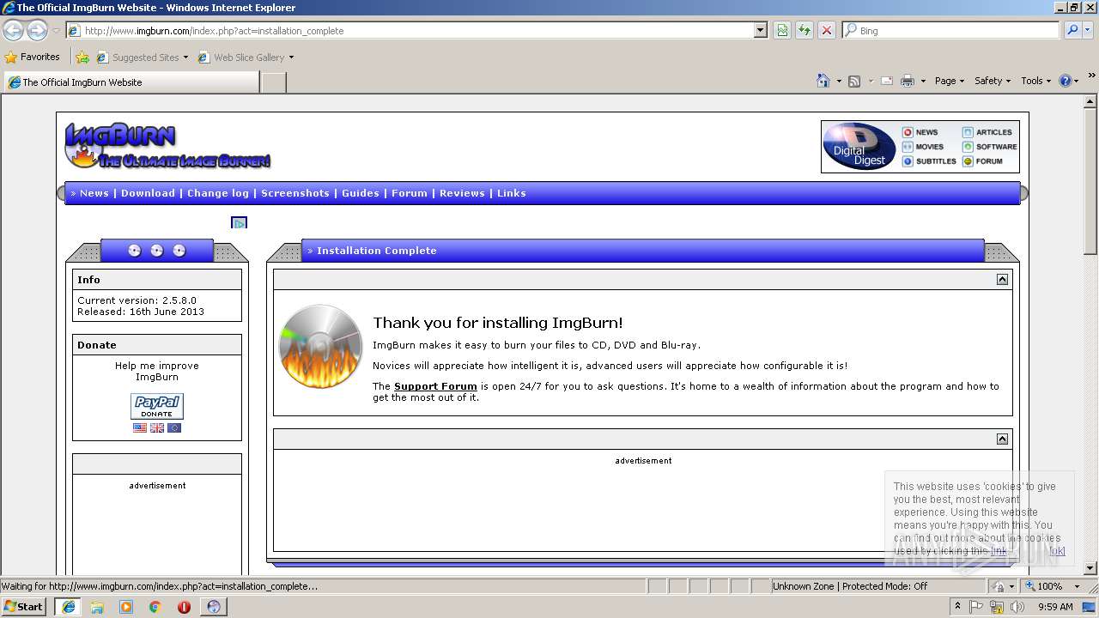Screen dimensions: 1099x618
Task: Go forward with the Forward arrow button
Action: tap(37, 30)
